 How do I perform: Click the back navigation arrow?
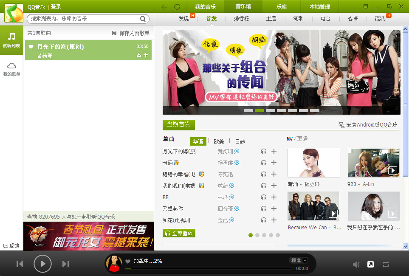click(164, 7)
